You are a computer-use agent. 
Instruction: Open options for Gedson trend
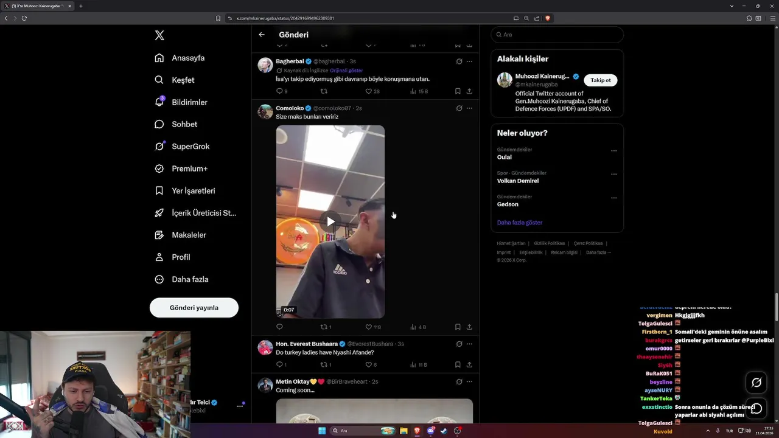coord(613,198)
